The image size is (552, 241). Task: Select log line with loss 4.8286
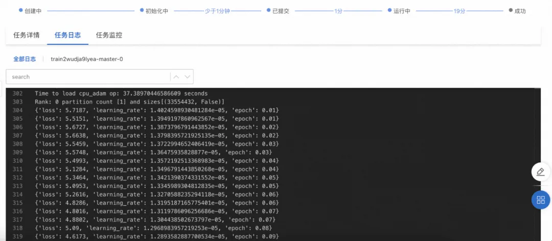pyautogui.click(x=157, y=203)
